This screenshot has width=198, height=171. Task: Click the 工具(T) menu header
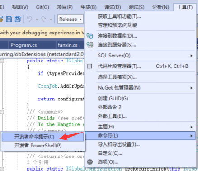185,7
